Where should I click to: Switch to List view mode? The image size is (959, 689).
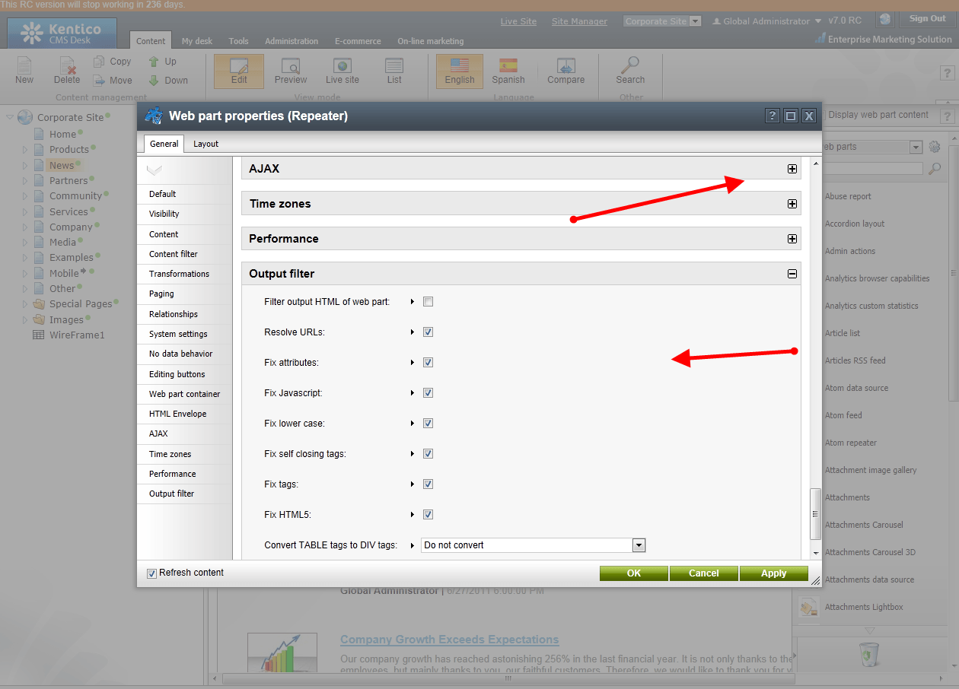pyautogui.click(x=394, y=71)
